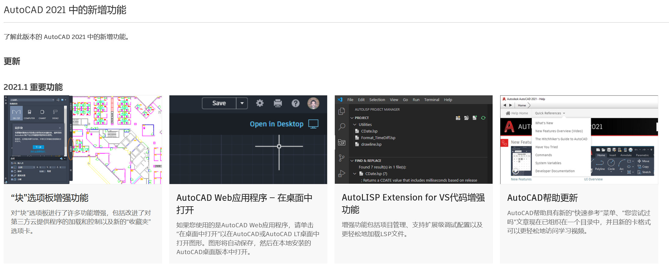This screenshot has height=266, width=669.
Task: Choose Have You Tried menu entry
Action: coord(546,147)
